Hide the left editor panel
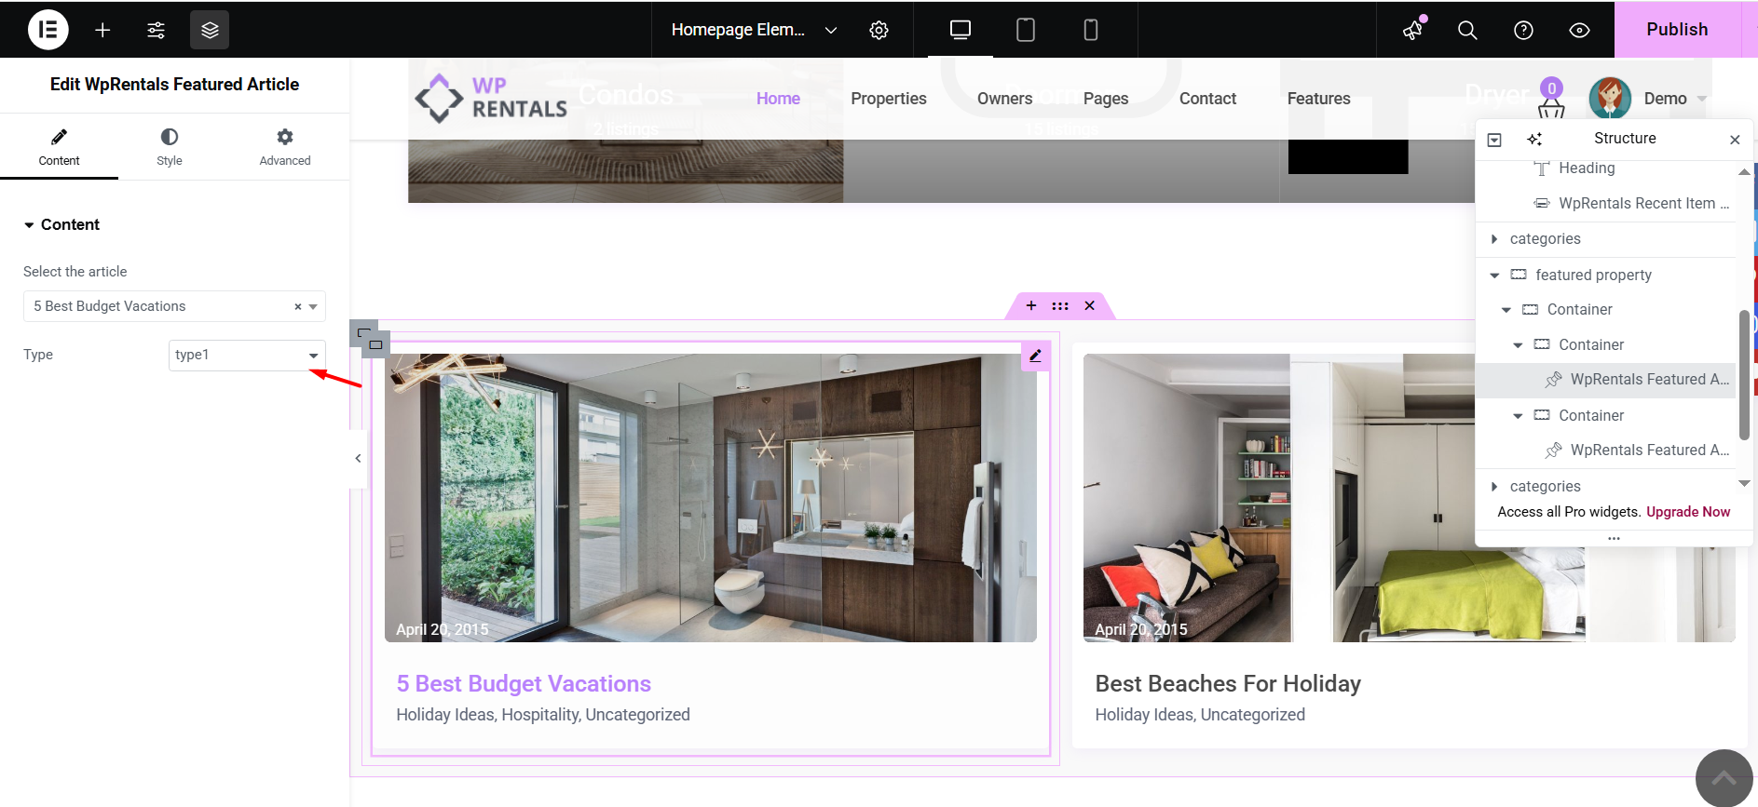The image size is (1758, 807). pos(358,458)
